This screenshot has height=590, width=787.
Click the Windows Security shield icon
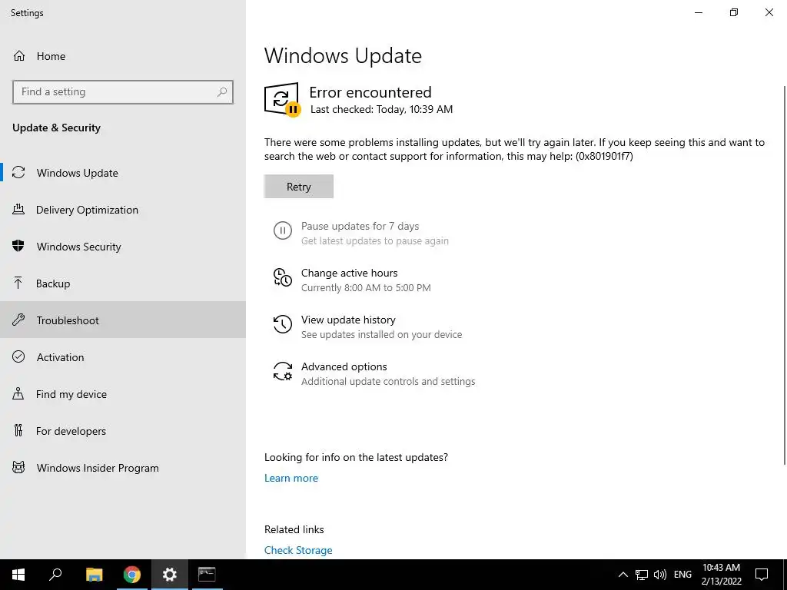click(18, 246)
